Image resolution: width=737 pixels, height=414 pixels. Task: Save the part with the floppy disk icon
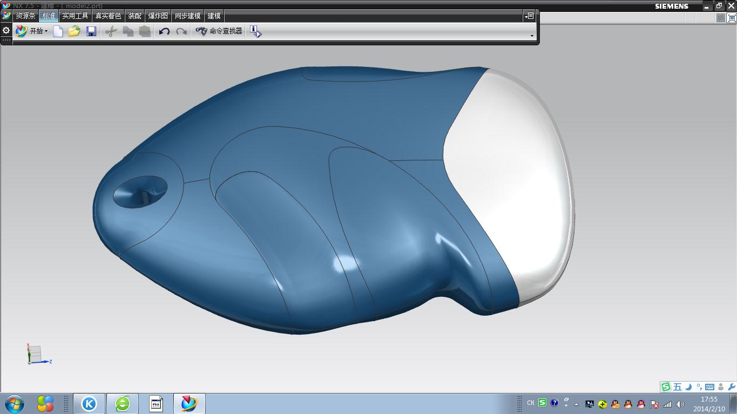(x=91, y=31)
